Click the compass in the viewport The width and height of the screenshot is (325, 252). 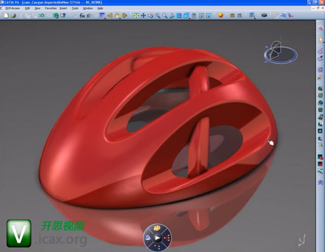point(281,52)
